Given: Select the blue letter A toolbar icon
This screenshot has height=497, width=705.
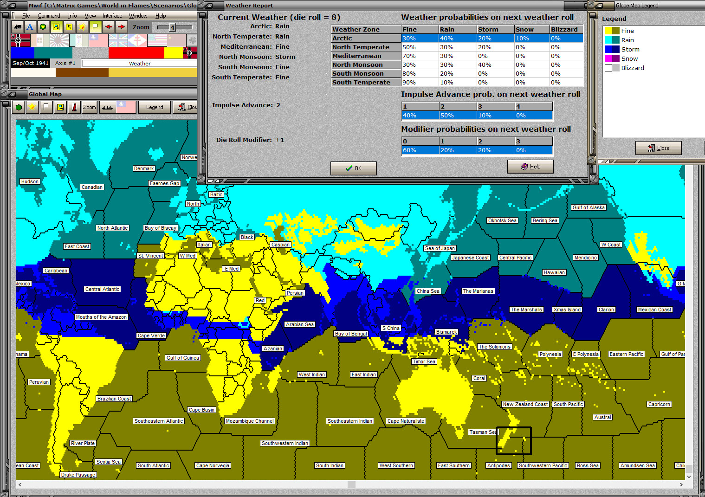Looking at the screenshot, I should [x=30, y=27].
